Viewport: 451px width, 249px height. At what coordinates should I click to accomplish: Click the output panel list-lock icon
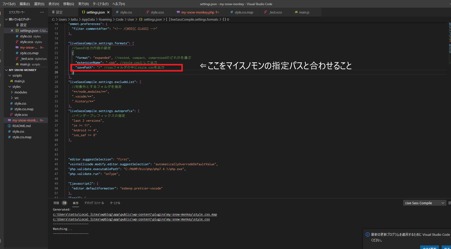pos(449,203)
